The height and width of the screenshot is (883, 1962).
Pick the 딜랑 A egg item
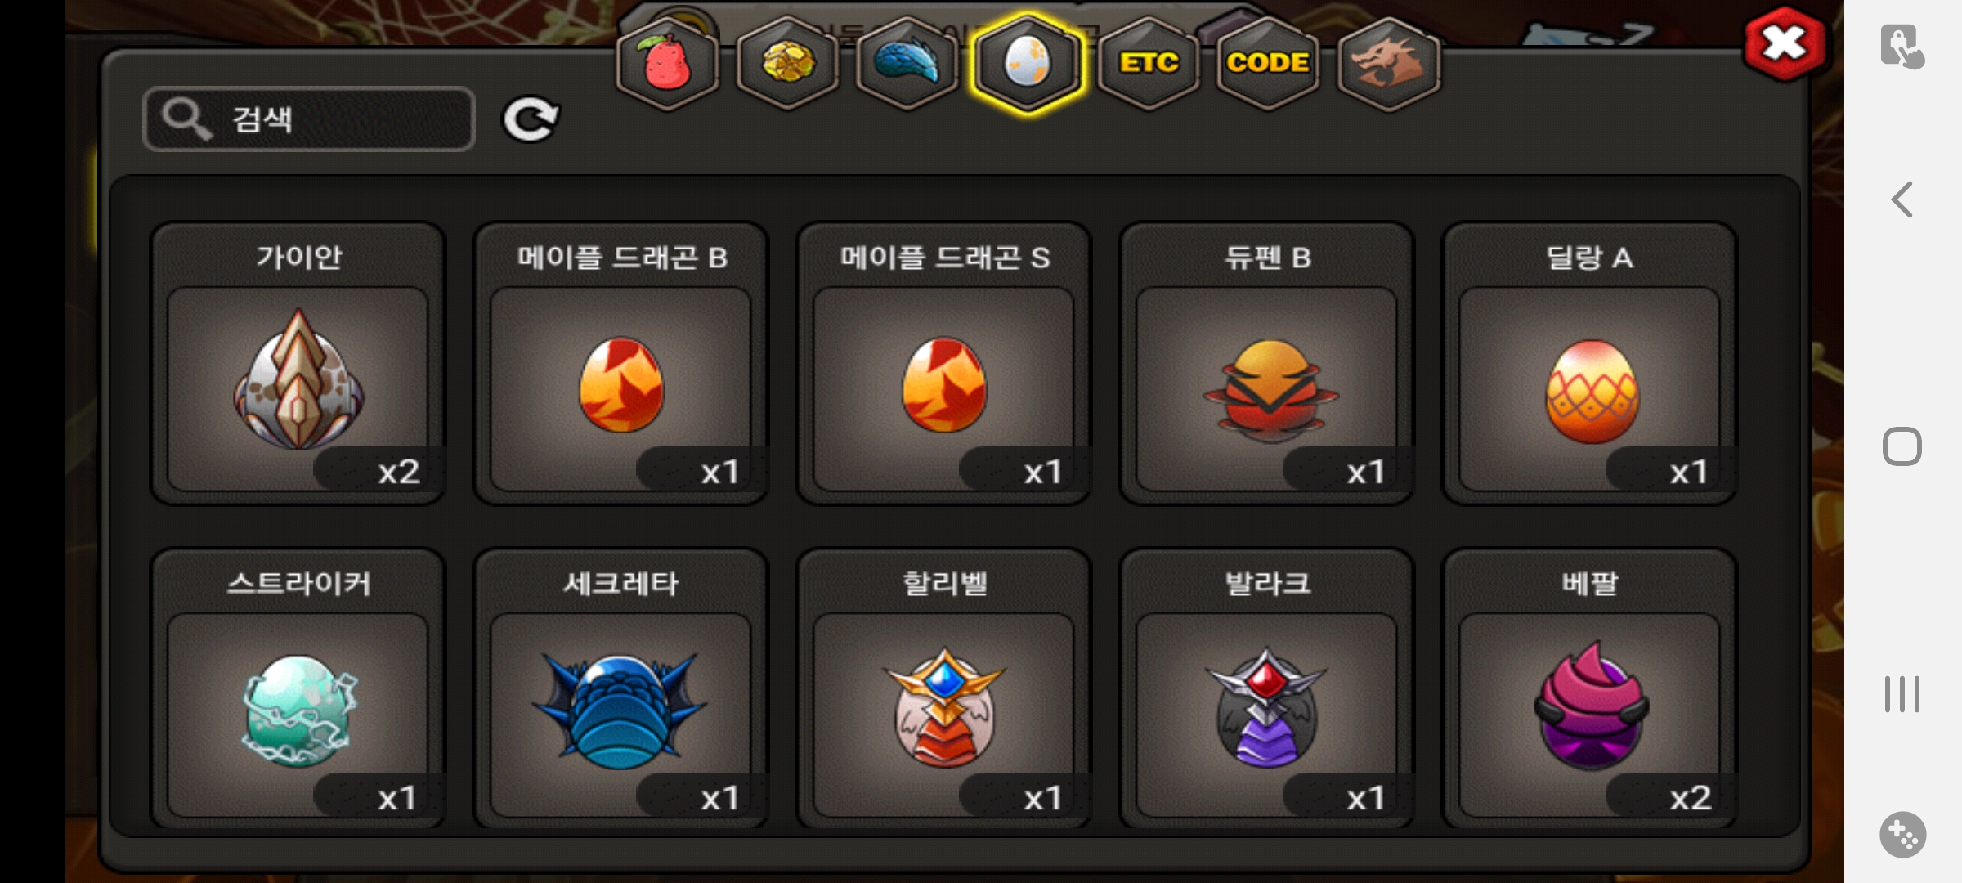(1590, 364)
